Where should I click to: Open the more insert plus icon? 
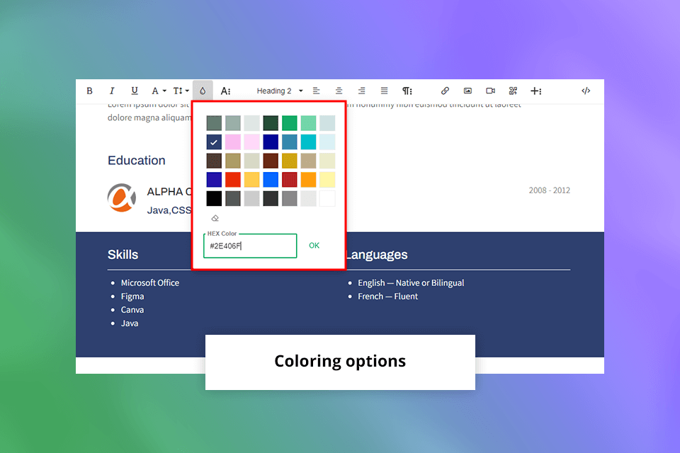(536, 91)
